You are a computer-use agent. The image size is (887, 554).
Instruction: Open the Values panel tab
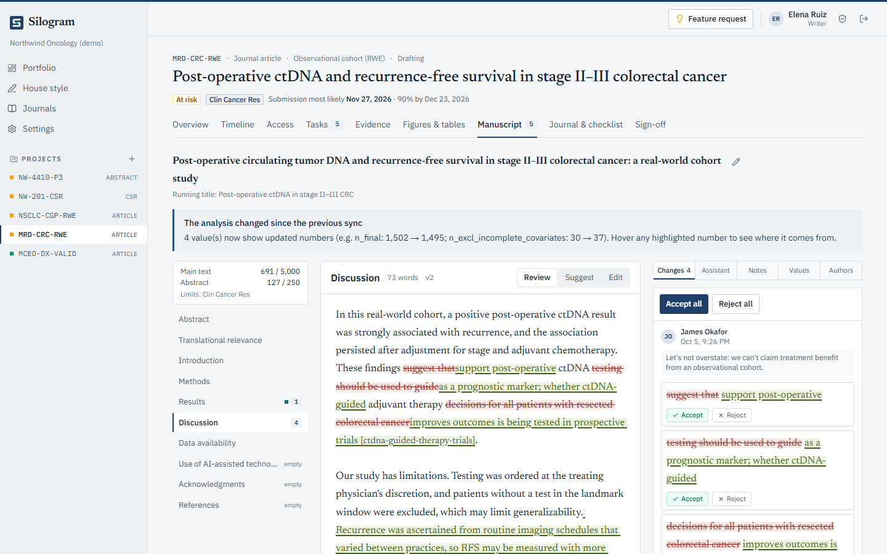[800, 270]
